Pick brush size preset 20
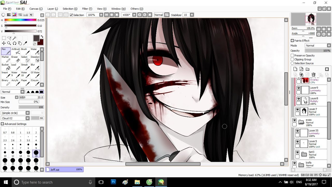The height and width of the screenshot is (187, 332). [x=36, y=153]
